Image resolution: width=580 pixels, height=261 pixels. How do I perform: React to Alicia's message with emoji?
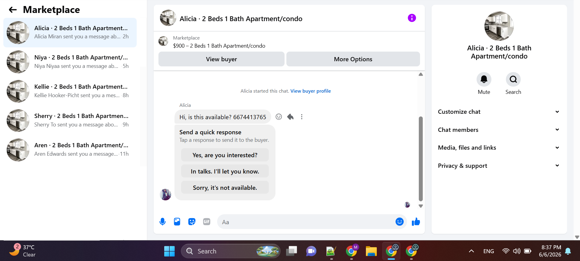tap(279, 117)
